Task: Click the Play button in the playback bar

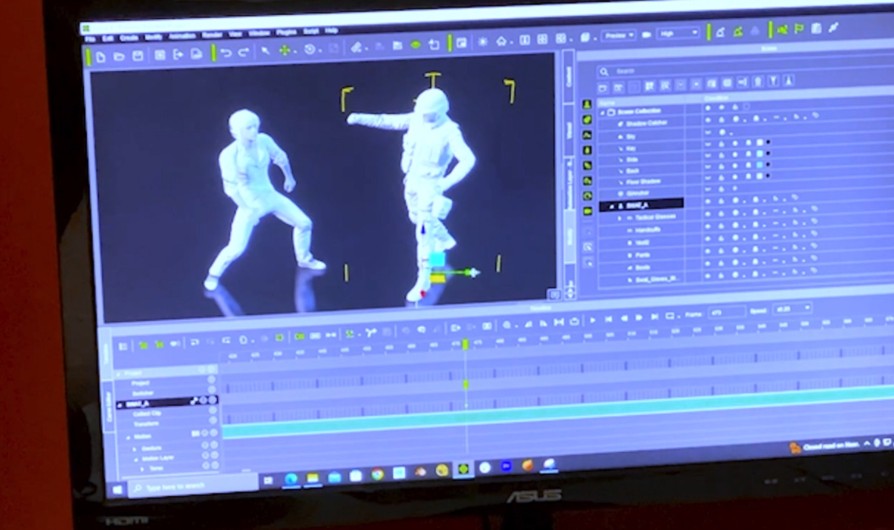Action: coord(592,321)
